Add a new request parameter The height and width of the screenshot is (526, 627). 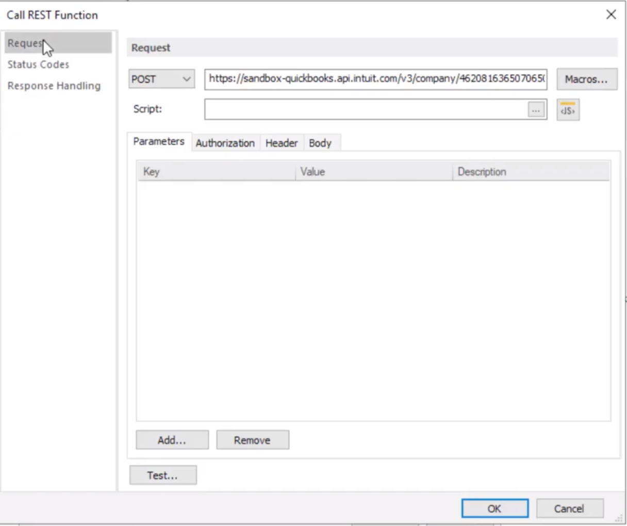tap(172, 440)
